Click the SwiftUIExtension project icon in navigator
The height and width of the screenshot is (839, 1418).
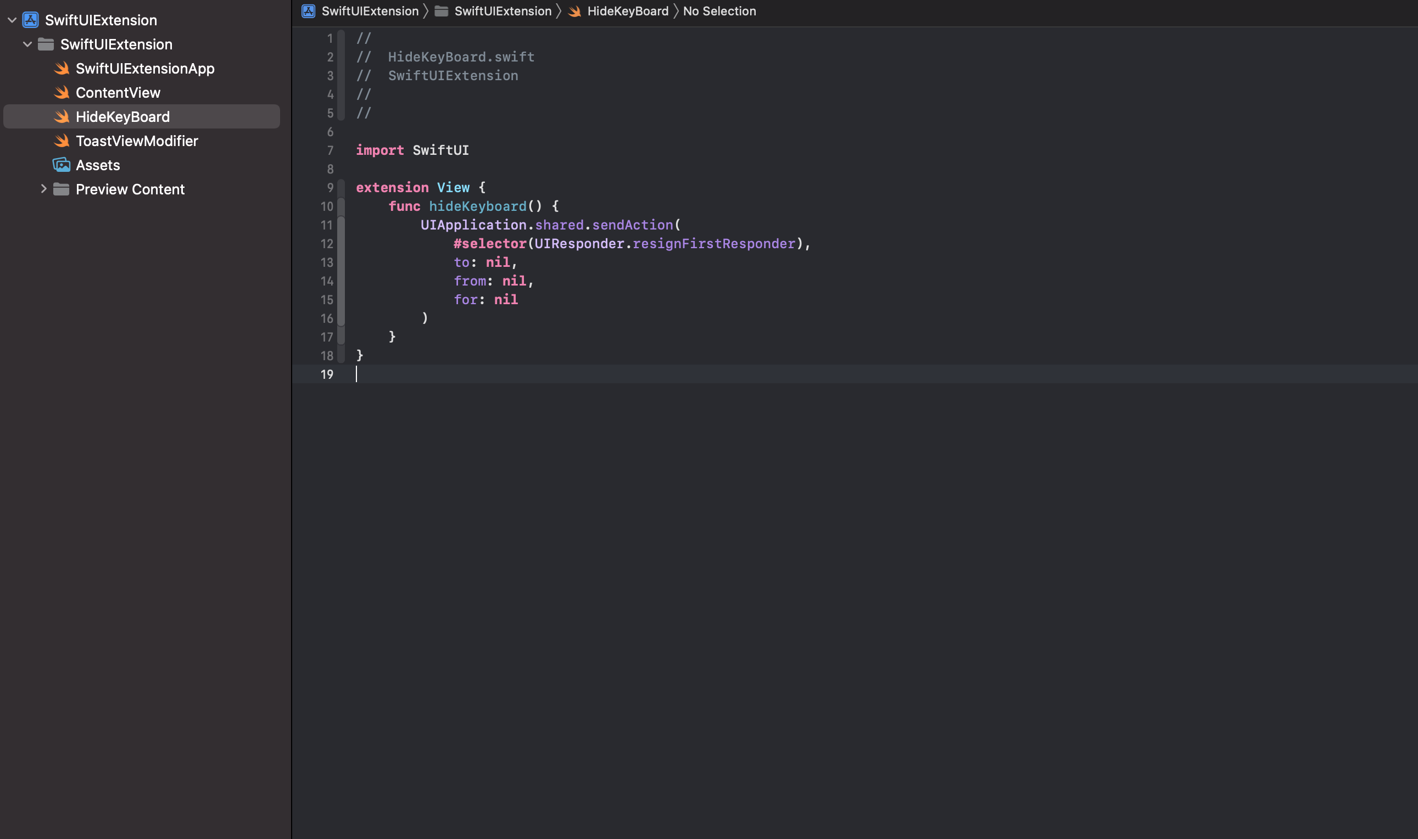[31, 20]
